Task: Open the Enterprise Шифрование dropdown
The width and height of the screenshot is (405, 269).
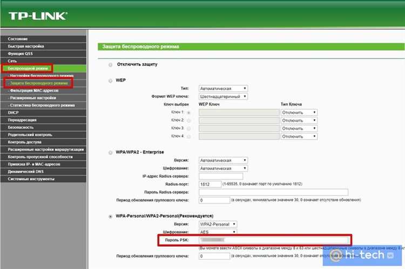Action: point(223,168)
